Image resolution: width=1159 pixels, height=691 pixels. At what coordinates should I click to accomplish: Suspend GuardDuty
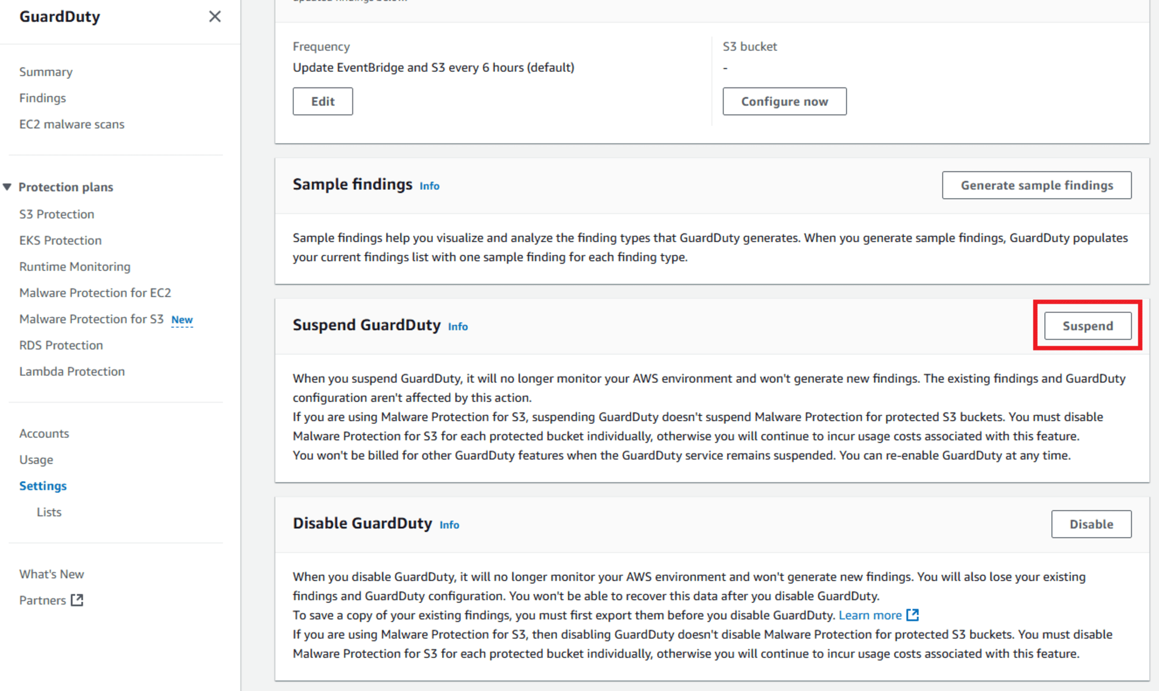1088,326
